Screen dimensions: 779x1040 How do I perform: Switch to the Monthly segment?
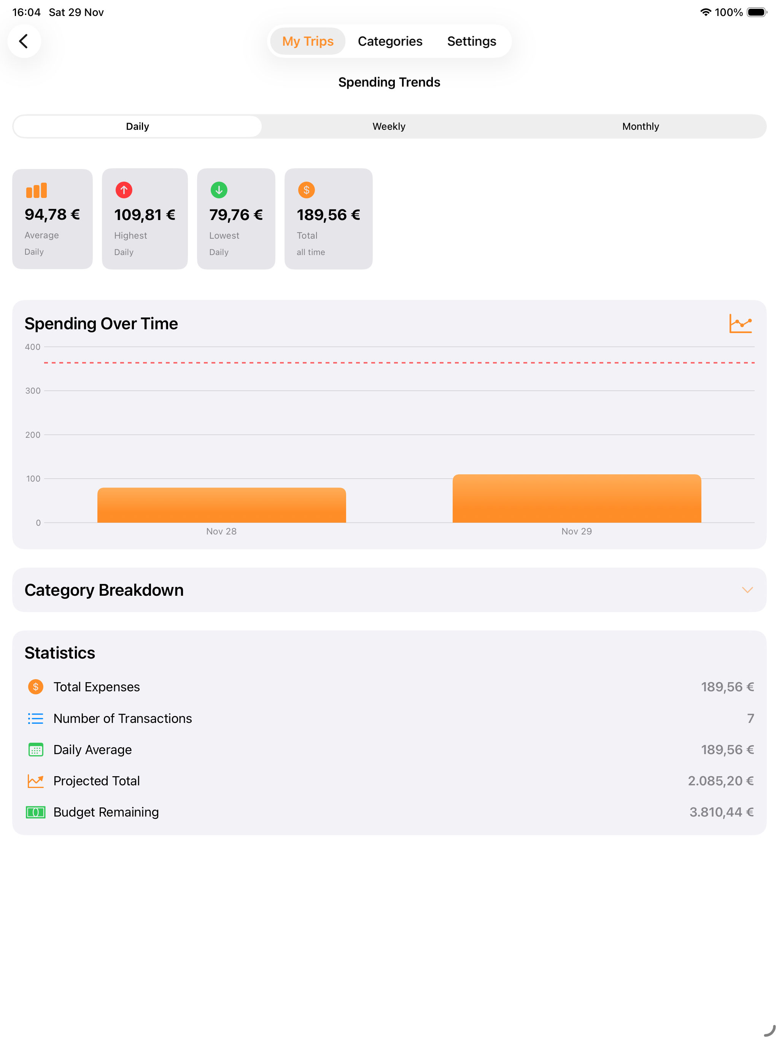pos(641,126)
